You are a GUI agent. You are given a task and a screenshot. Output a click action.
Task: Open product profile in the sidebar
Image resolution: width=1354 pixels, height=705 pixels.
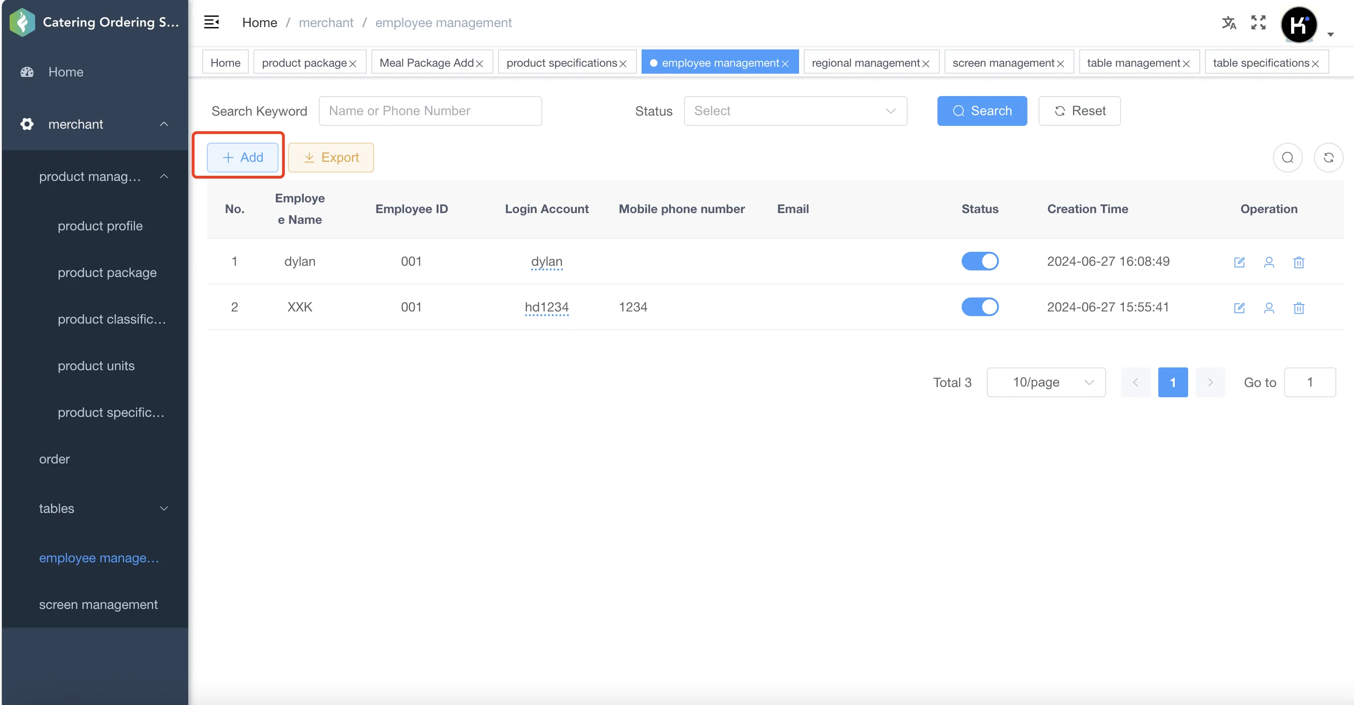(95, 226)
